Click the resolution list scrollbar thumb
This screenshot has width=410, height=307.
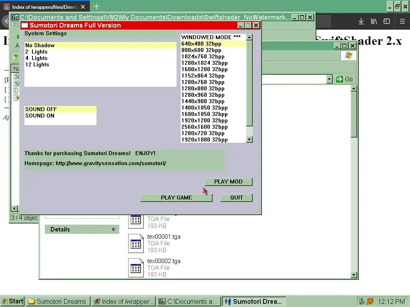[x=249, y=84]
